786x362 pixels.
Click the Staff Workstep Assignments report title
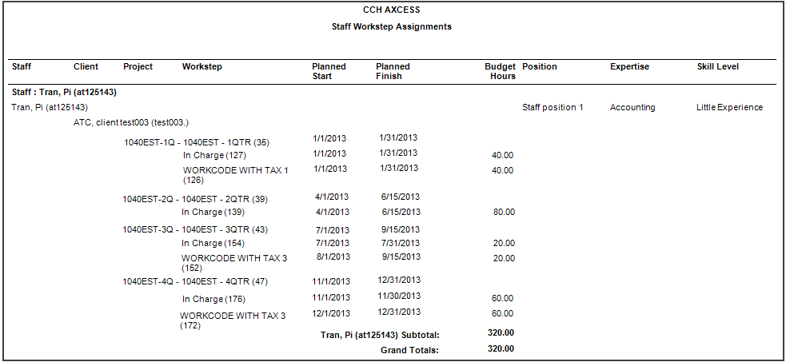[x=391, y=26]
